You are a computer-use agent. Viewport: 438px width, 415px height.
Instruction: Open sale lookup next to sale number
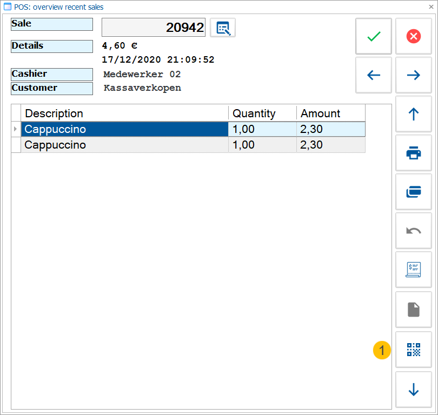tap(222, 27)
